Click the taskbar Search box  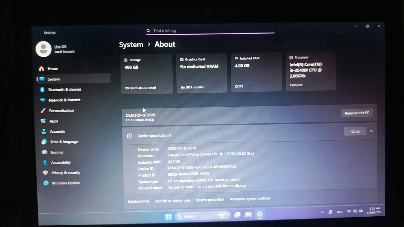click(x=203, y=216)
